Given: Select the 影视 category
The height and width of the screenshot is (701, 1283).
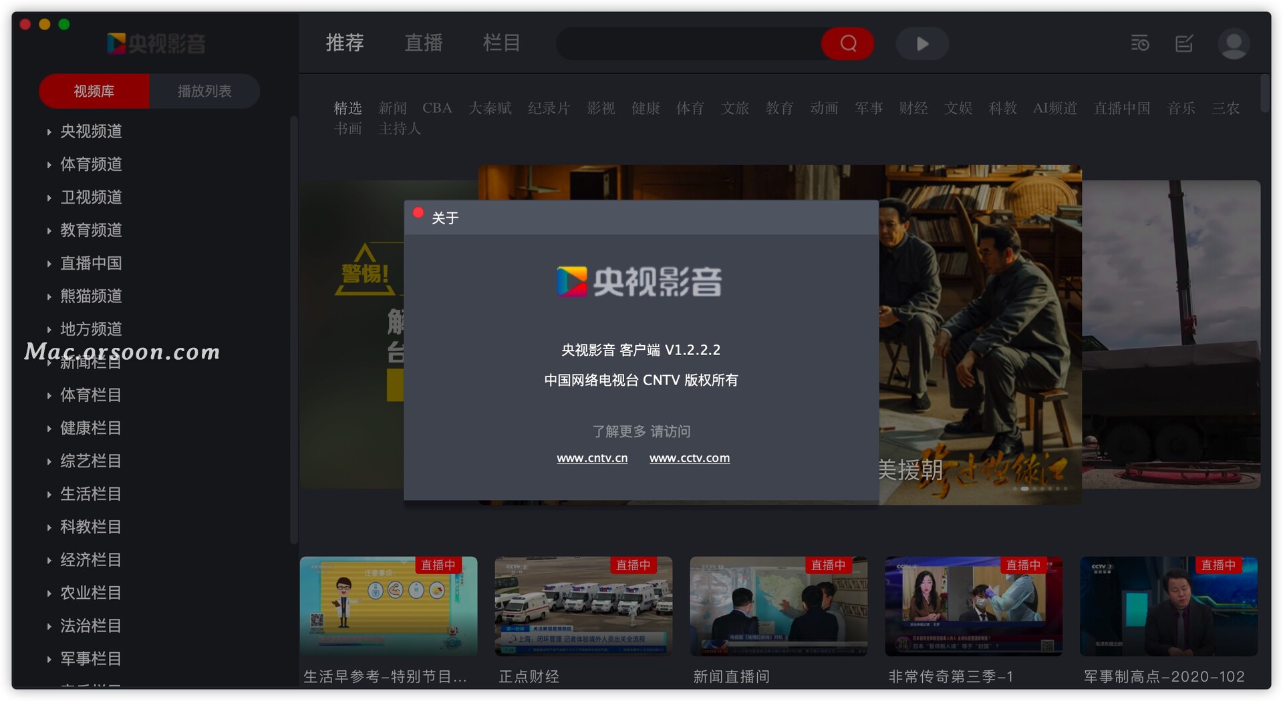Looking at the screenshot, I should tap(601, 108).
